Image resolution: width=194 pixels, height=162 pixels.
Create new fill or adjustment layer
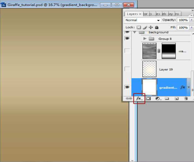click(158, 99)
